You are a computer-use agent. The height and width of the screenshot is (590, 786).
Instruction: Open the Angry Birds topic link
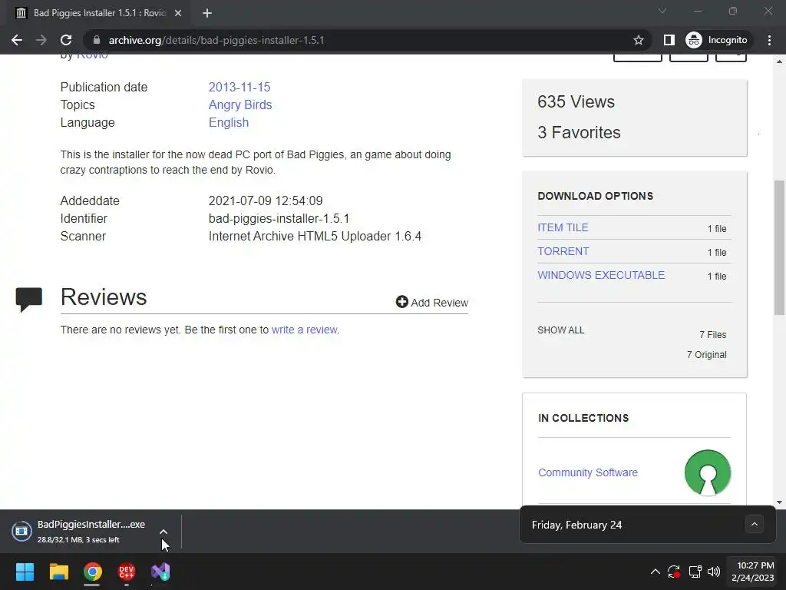[240, 104]
